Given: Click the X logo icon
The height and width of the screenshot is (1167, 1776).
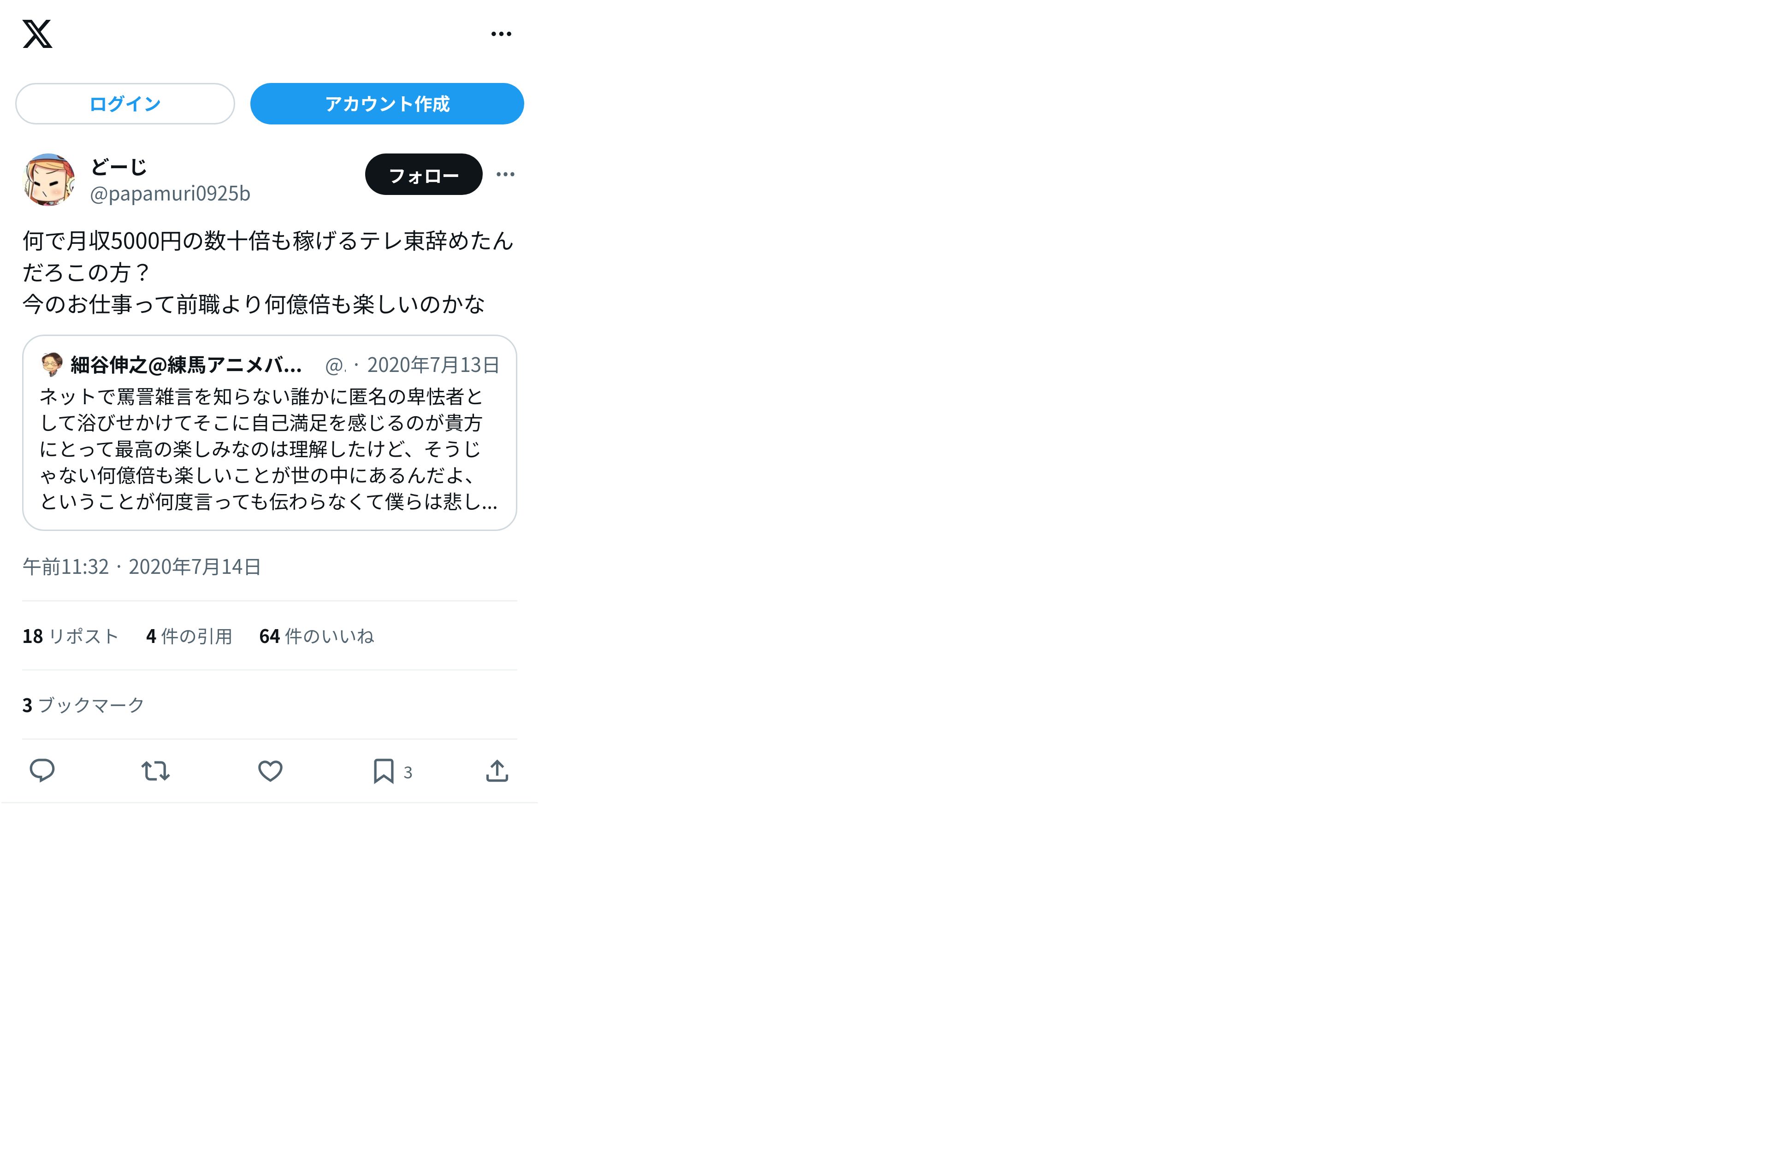Looking at the screenshot, I should [37, 34].
